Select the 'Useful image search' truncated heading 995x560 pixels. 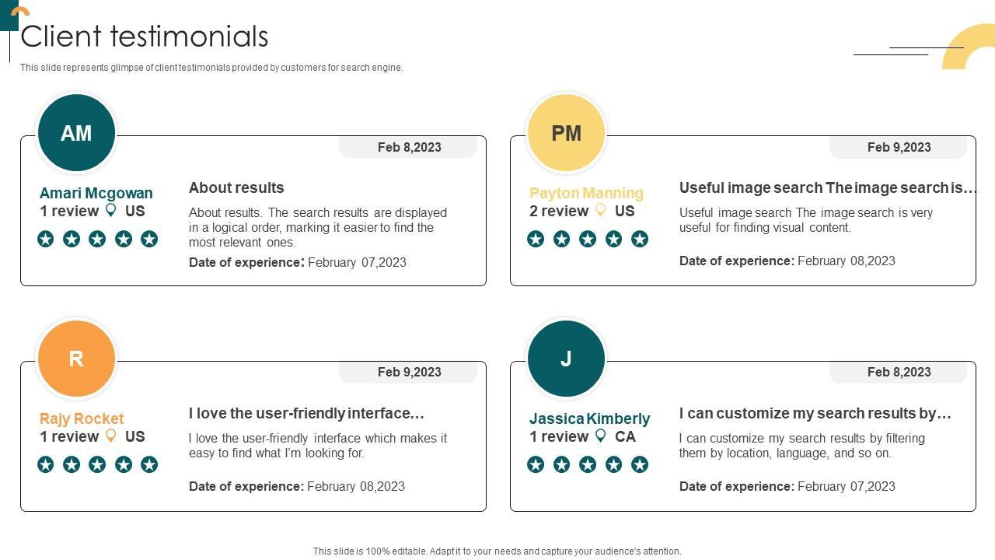coord(828,187)
